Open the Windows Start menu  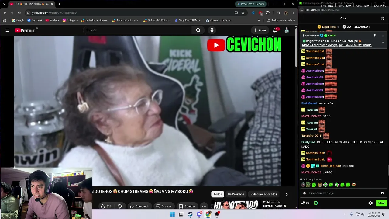172,214
